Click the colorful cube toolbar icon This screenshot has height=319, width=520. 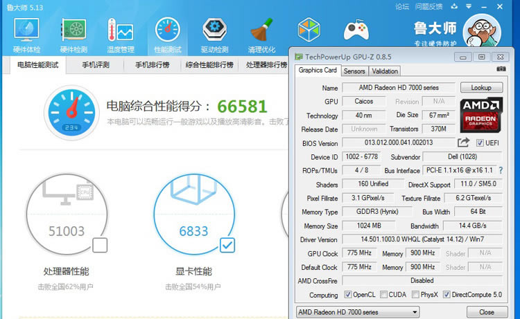[309, 30]
